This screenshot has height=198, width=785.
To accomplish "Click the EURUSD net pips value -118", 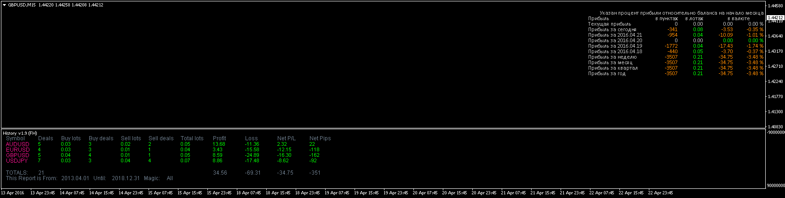I will click(x=315, y=150).
